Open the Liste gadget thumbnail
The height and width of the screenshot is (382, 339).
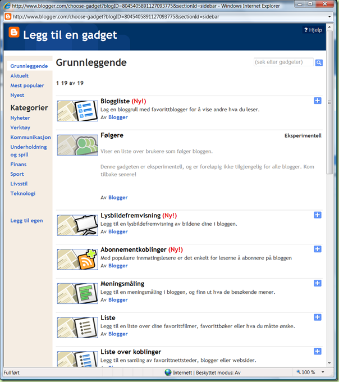(77, 328)
